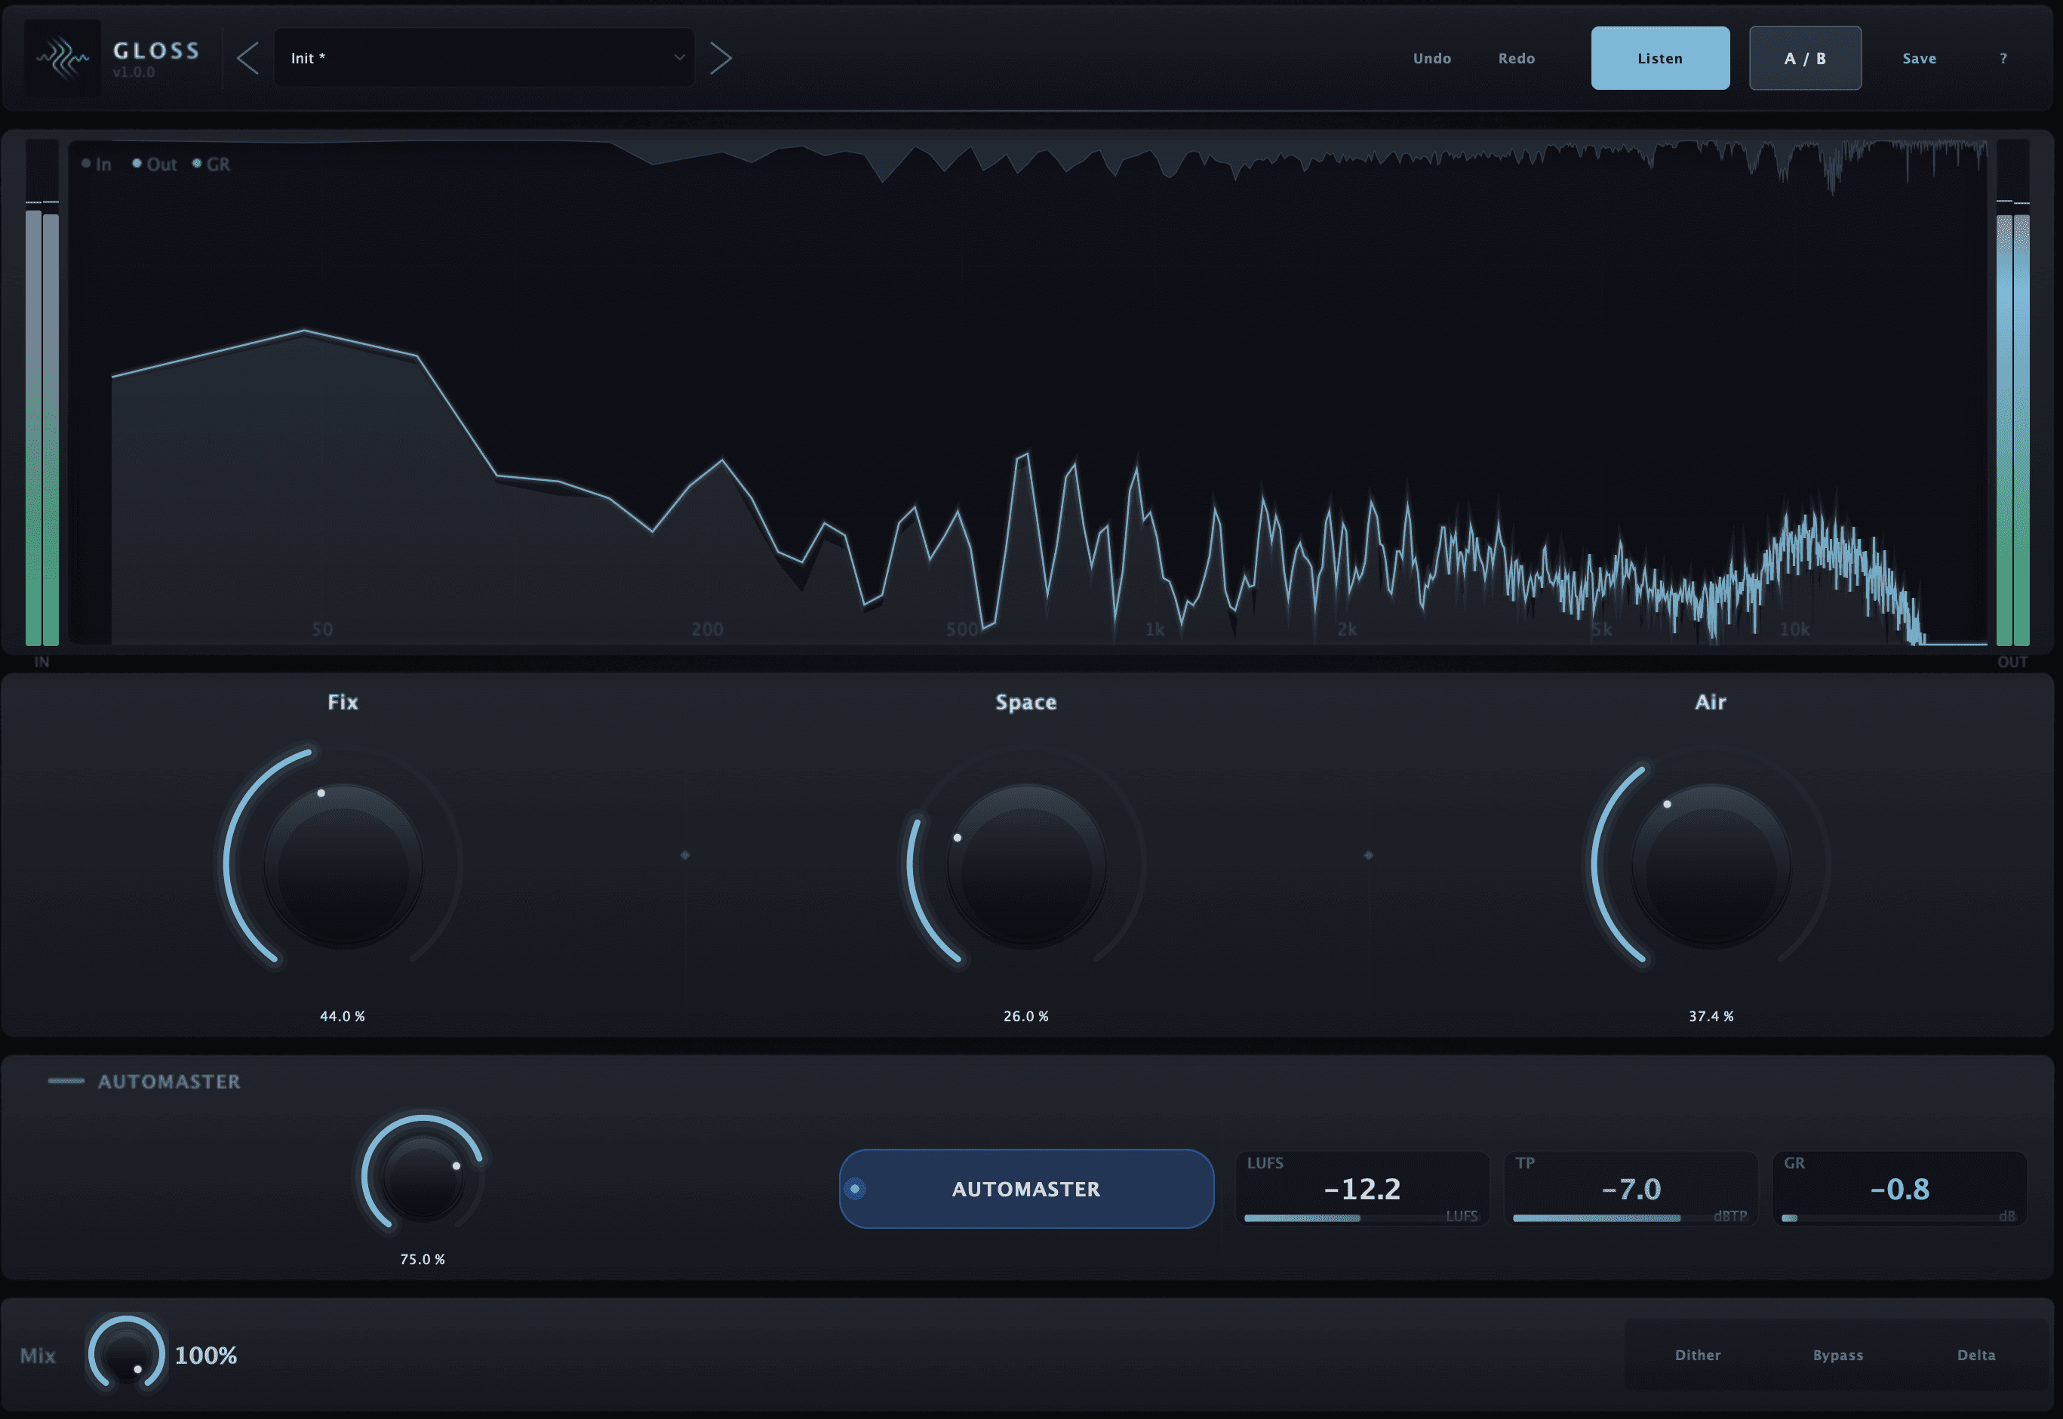Go to the next preset
Image resolution: width=2063 pixels, height=1419 pixels.
coord(721,57)
